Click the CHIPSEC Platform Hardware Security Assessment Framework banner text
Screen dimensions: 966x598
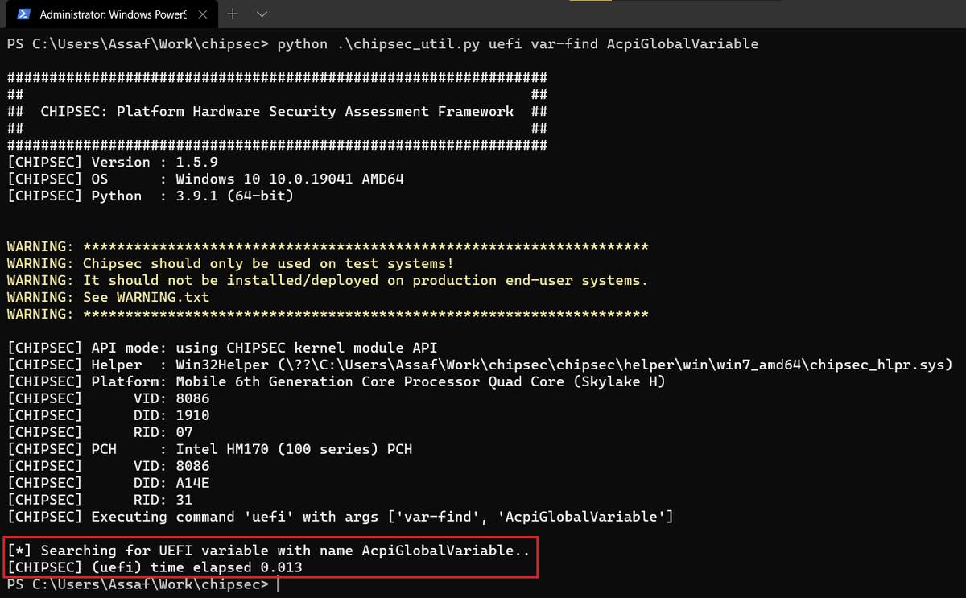(x=277, y=112)
